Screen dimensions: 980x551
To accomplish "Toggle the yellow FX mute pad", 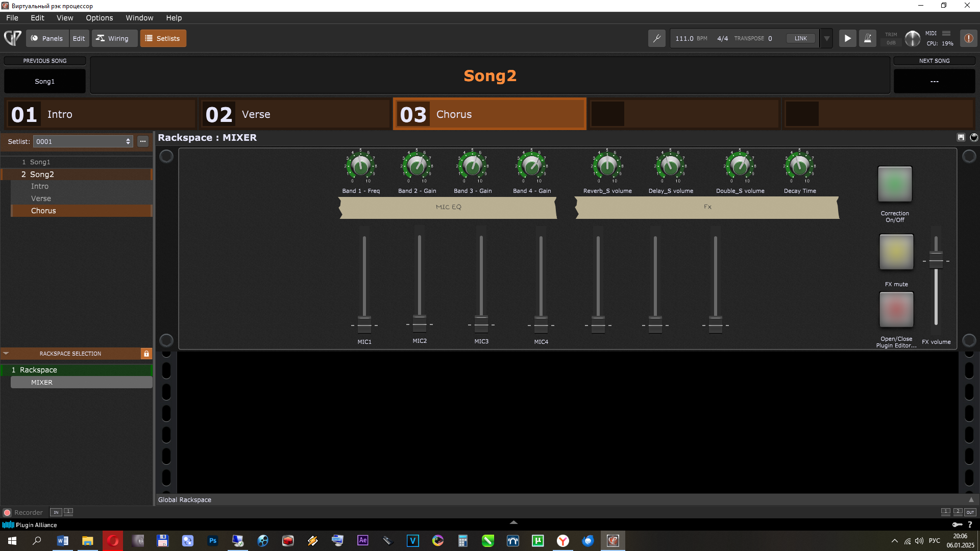I will 896,252.
